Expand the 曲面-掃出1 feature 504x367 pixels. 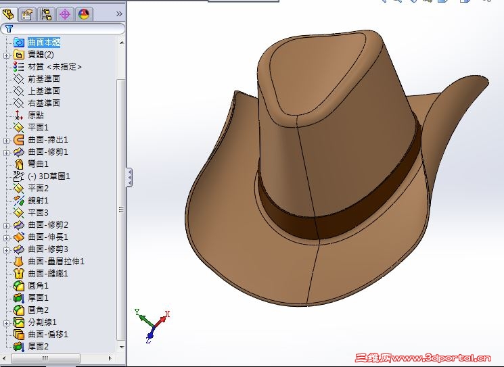coord(6,141)
